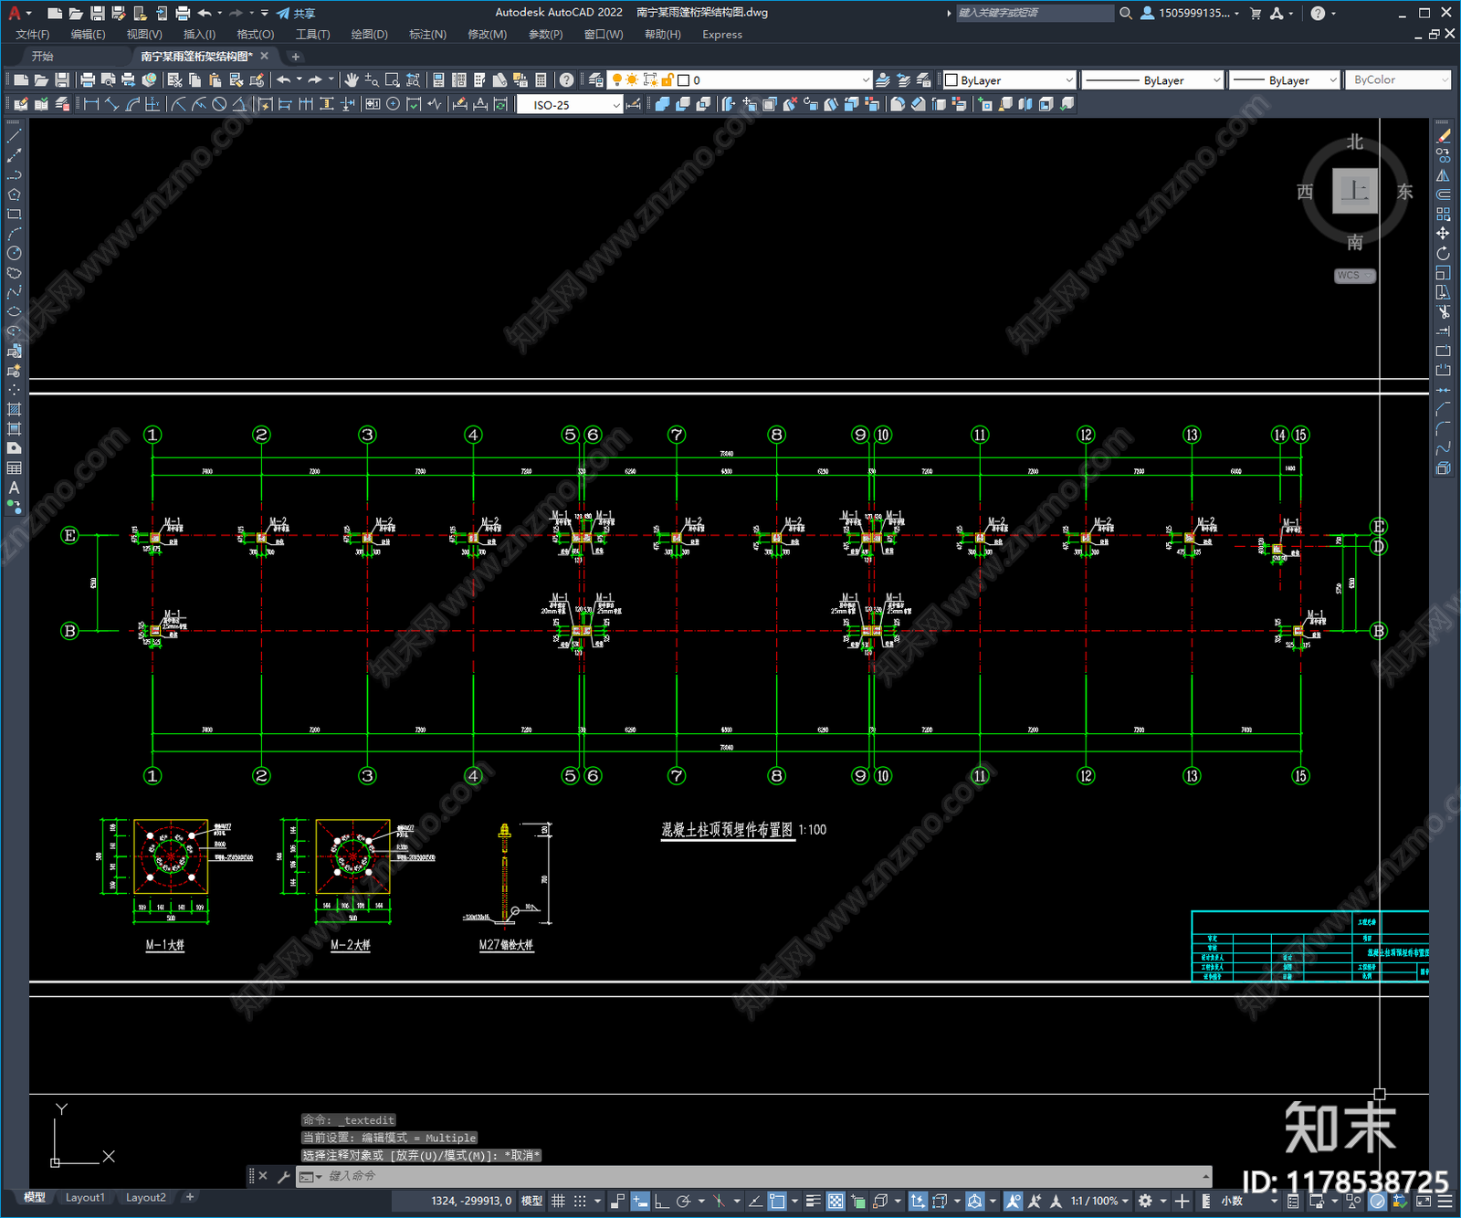Expand the layer 0 dropdown list

866,80
